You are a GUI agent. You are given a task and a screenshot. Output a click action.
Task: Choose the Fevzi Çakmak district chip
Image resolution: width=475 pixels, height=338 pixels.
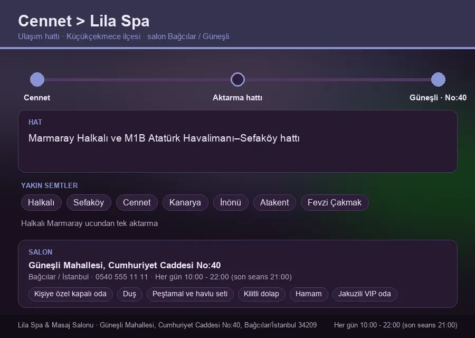coord(335,202)
